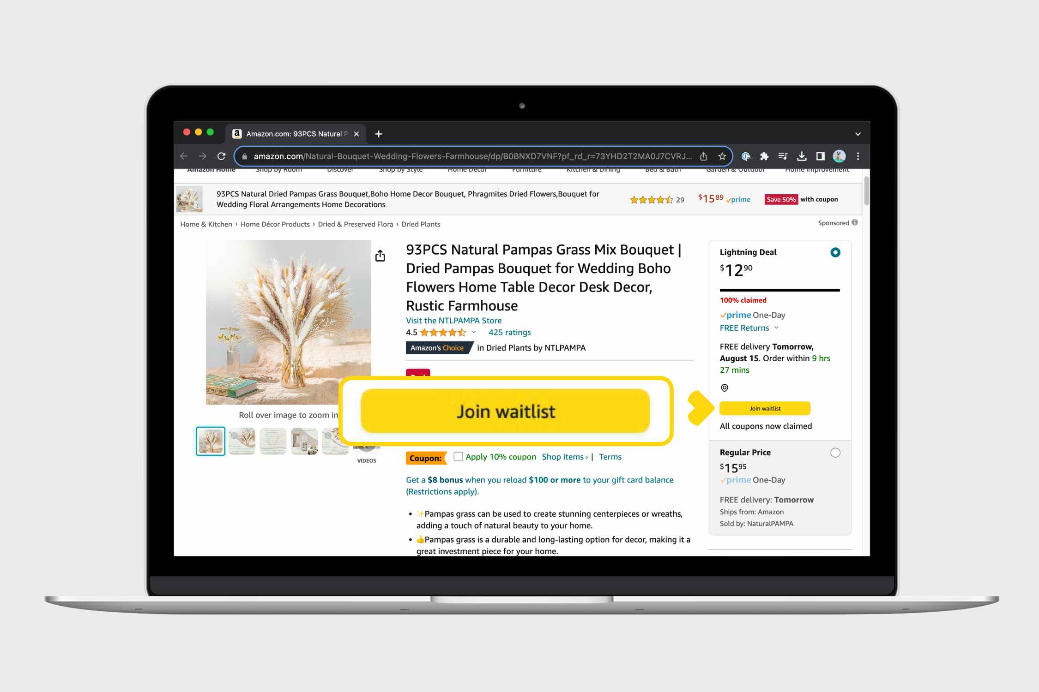This screenshot has height=692, width=1039.
Task: Open the Chrome three-dot menu
Action: click(x=858, y=156)
